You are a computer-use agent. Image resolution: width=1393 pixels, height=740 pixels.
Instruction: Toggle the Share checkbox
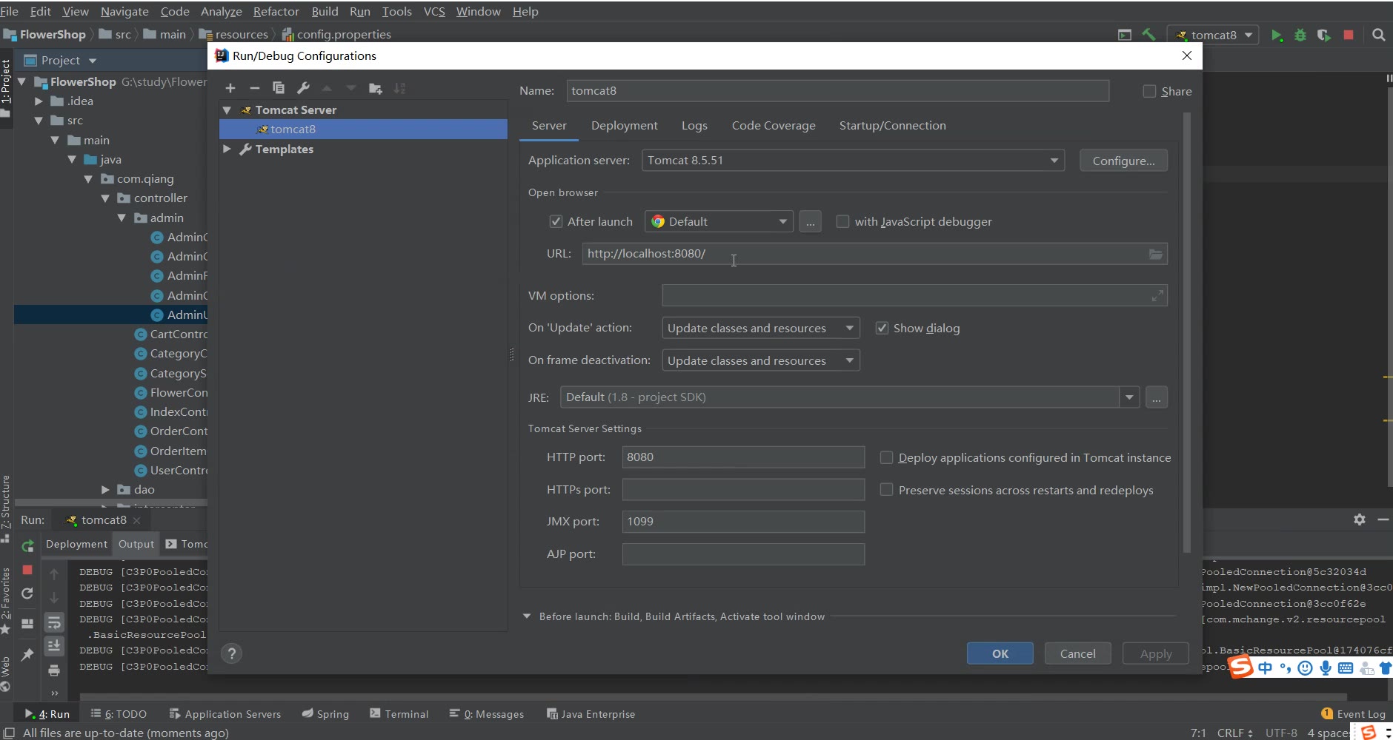1149,91
